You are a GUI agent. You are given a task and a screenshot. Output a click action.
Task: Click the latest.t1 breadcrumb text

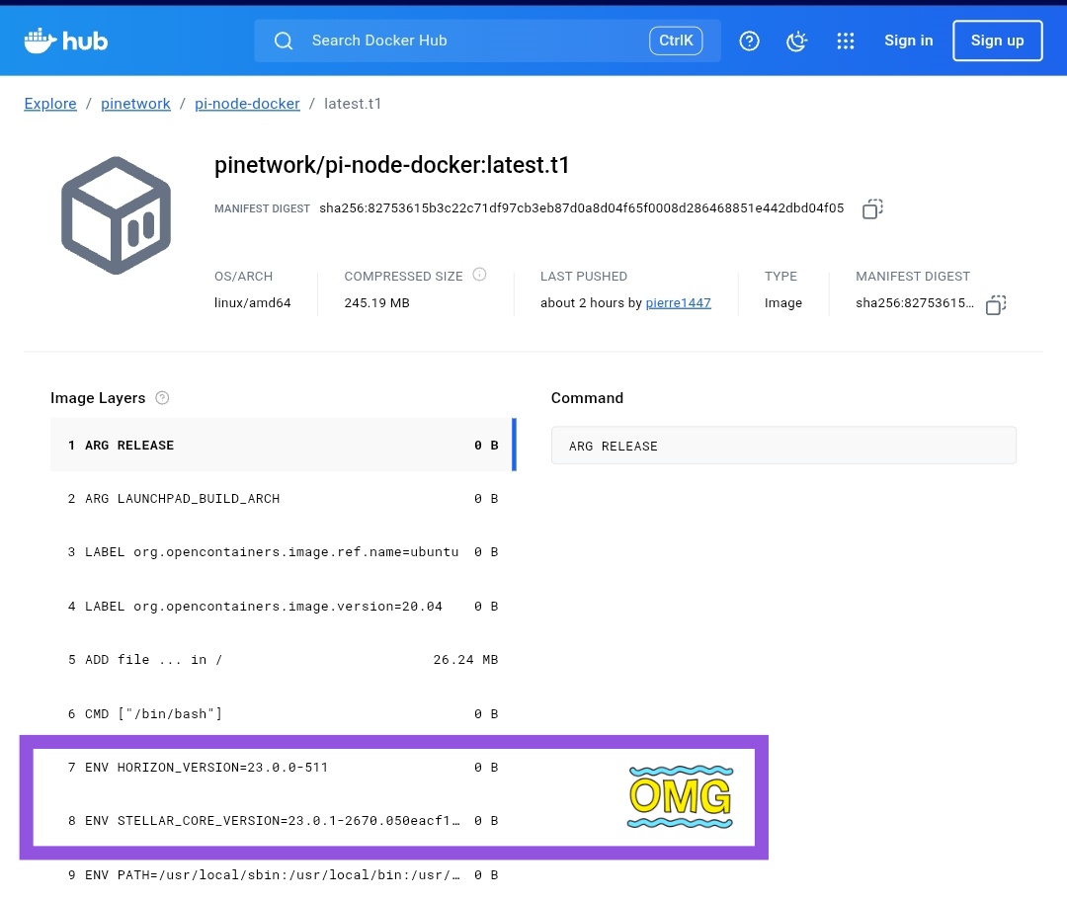[x=353, y=104]
